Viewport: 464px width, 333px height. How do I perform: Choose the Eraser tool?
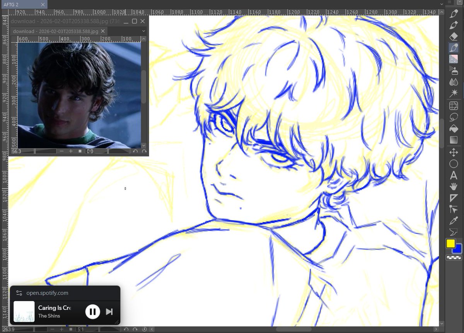pyautogui.click(x=454, y=37)
